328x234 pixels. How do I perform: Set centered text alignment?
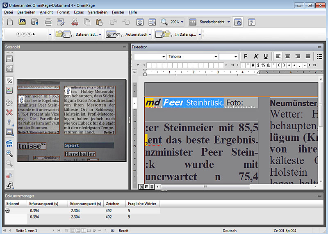point(288,56)
